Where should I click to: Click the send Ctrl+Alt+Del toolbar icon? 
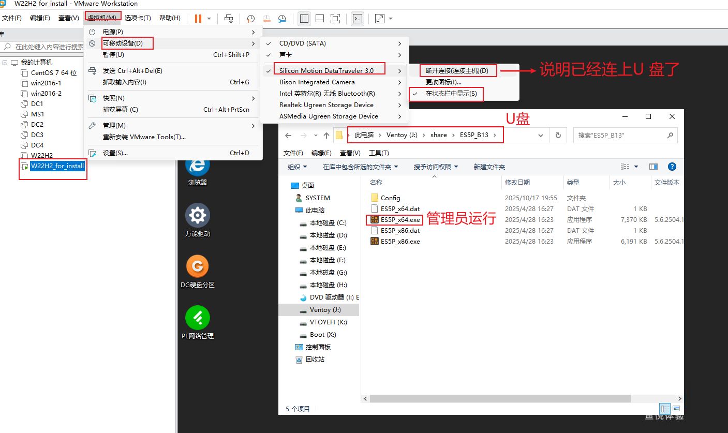[229, 19]
